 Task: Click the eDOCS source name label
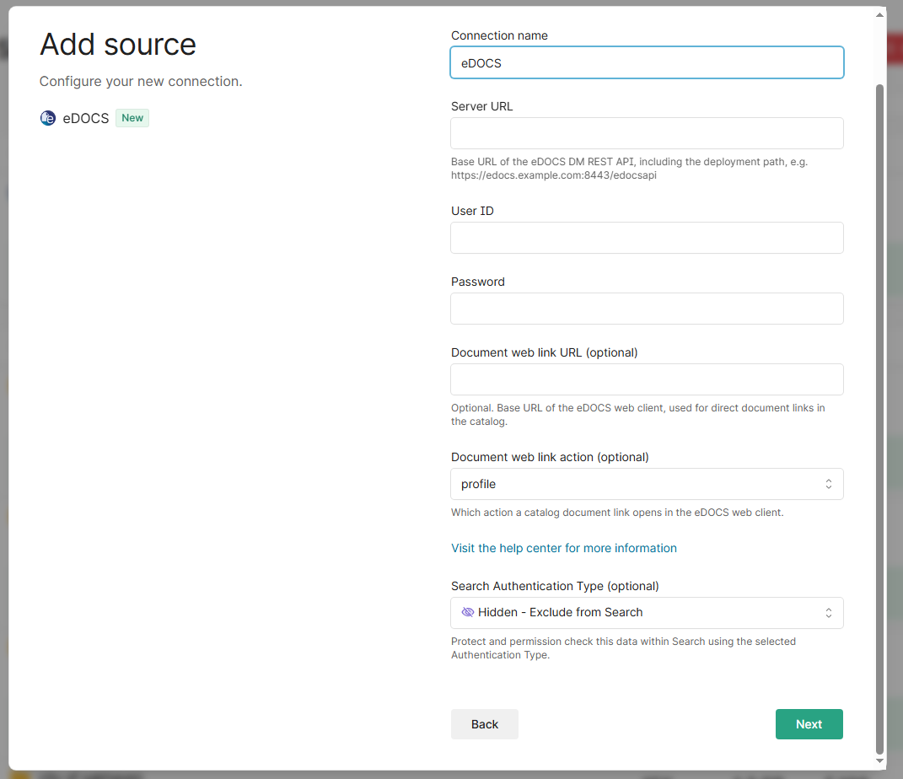86,118
